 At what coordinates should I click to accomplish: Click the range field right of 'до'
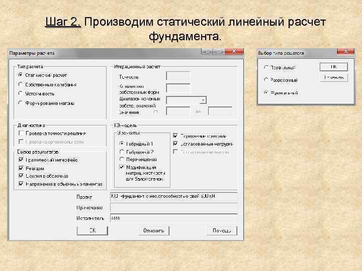(x=220, y=111)
